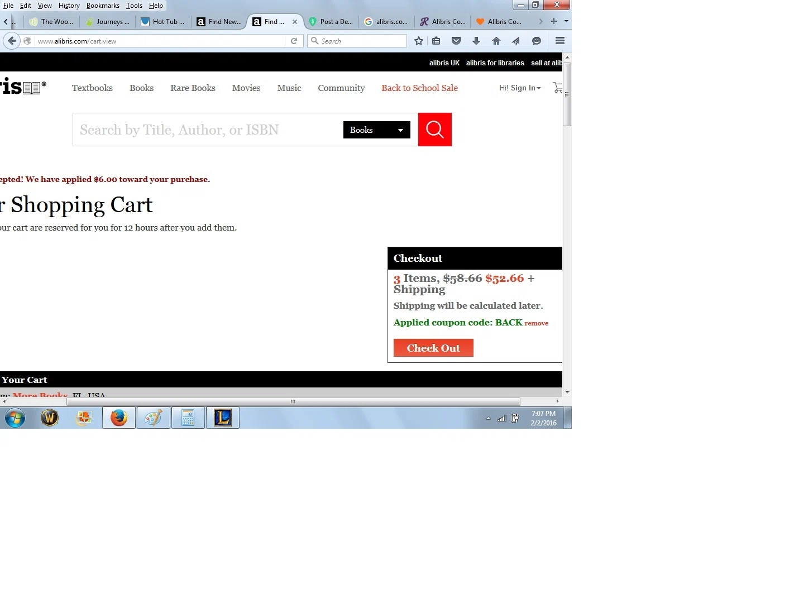The width and height of the screenshot is (794, 594).
Task: Click the taskbar clock showing 7:07 PM
Action: click(543, 418)
